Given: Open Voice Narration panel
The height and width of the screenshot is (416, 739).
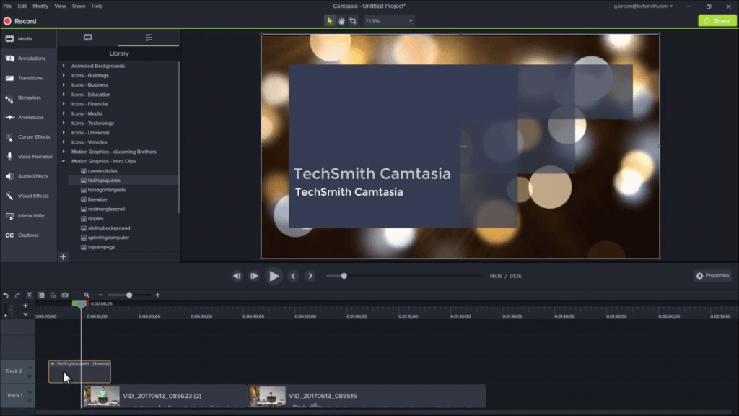Looking at the screenshot, I should (28, 157).
